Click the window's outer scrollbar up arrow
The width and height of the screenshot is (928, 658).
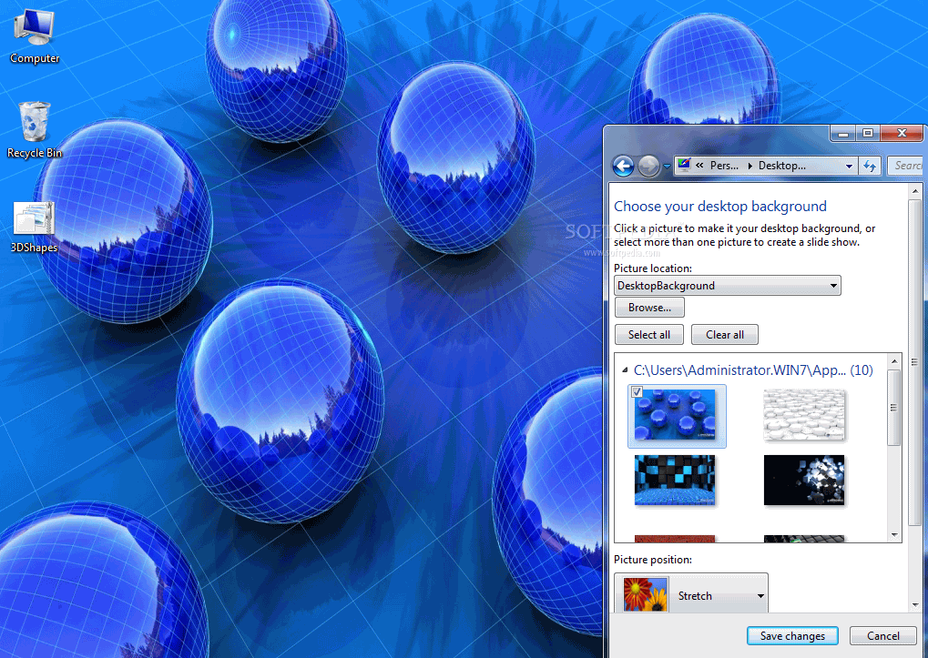915,190
